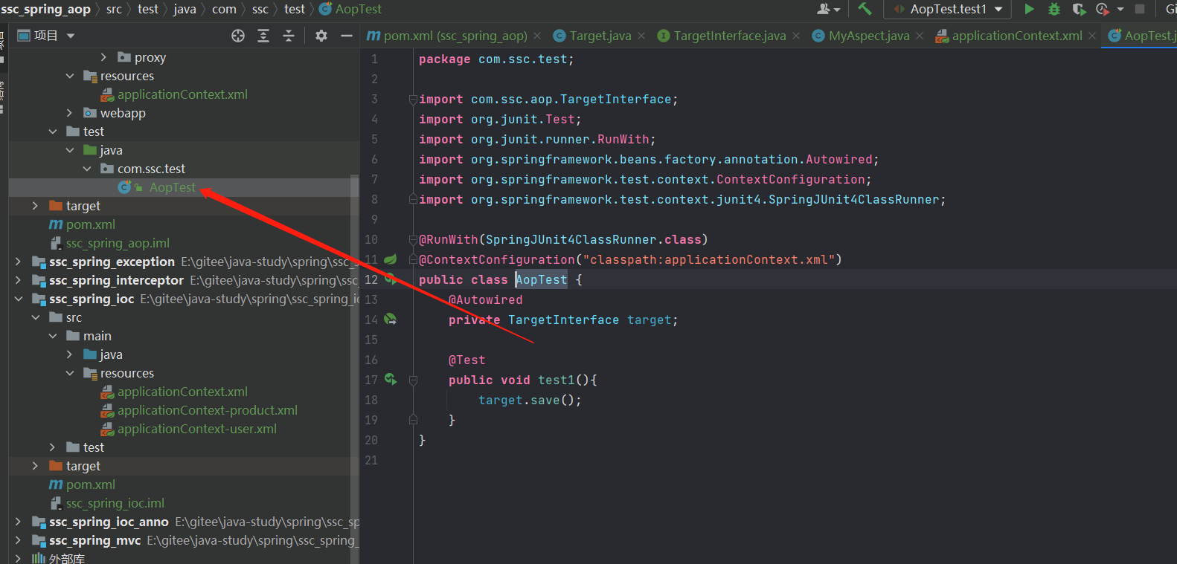Select AopTest class in project tree
Viewport: 1177px width, 564px height.
(x=173, y=187)
